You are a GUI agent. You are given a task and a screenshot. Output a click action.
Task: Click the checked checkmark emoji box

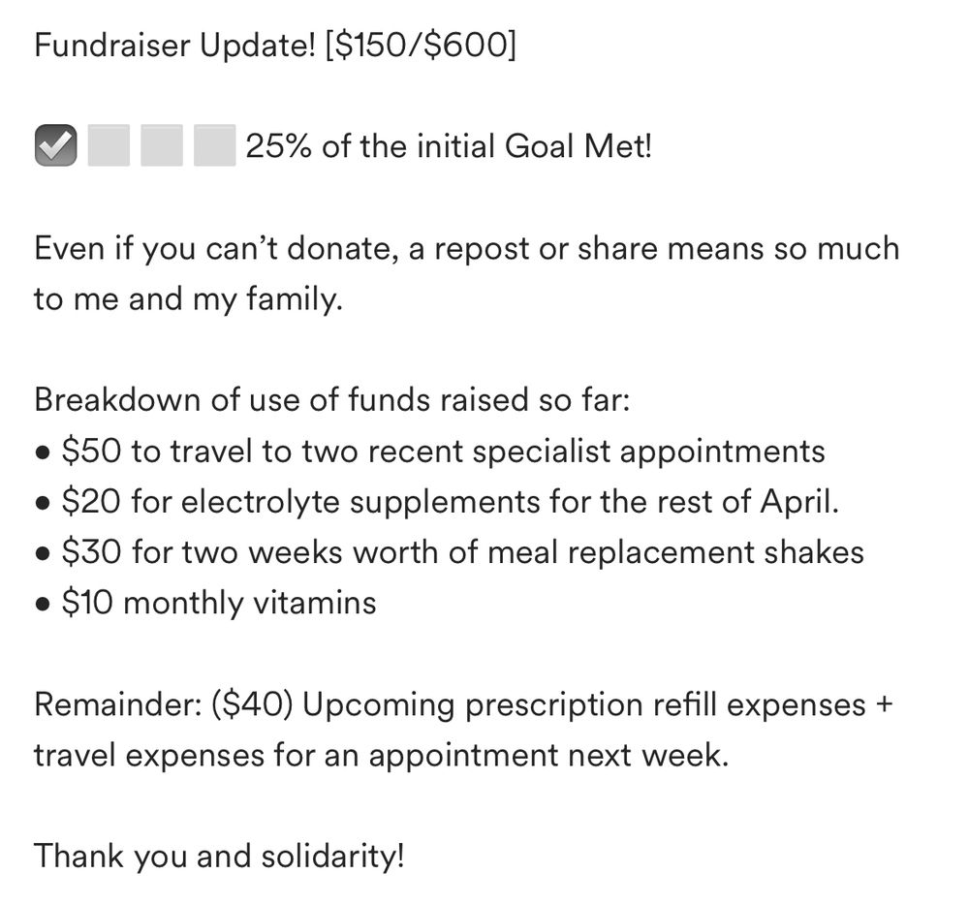click(55, 145)
